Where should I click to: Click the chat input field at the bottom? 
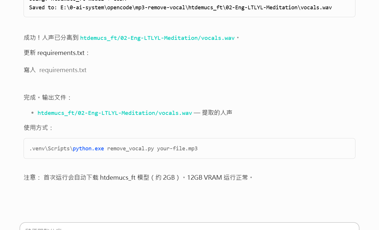click(x=189, y=227)
